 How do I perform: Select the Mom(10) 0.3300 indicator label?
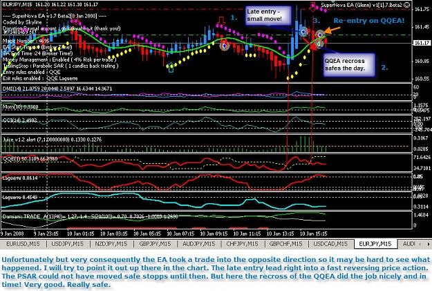click(20, 107)
